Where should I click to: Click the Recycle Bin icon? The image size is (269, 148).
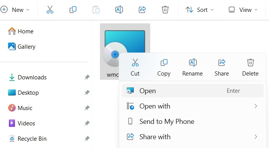point(12,138)
